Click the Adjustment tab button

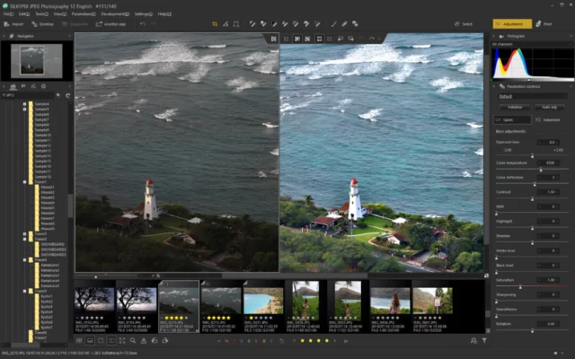[x=512, y=24]
